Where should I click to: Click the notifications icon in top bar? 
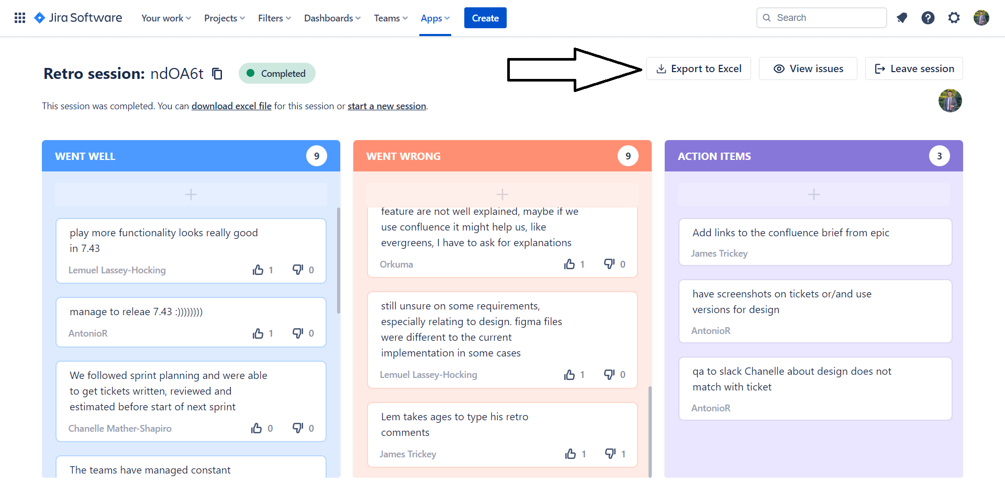click(901, 18)
